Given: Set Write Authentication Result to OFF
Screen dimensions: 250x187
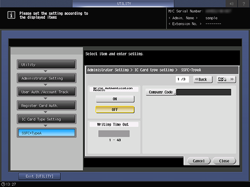Looking at the screenshot, I should (x=115, y=110).
